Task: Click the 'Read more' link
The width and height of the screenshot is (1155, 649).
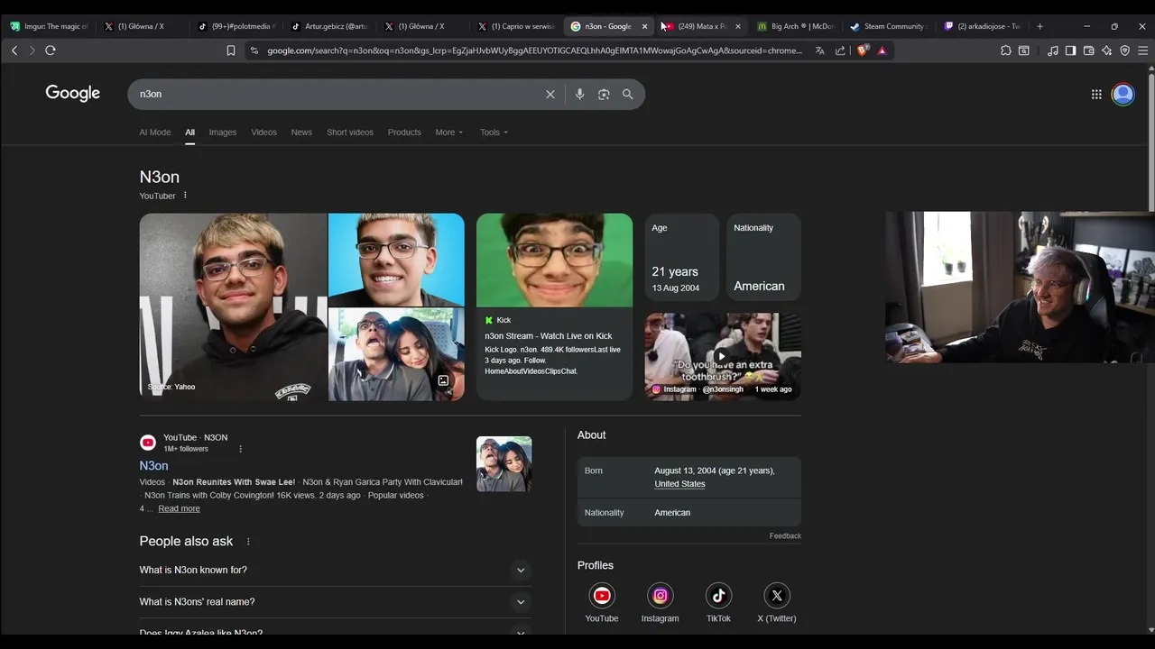Action: pyautogui.click(x=179, y=508)
